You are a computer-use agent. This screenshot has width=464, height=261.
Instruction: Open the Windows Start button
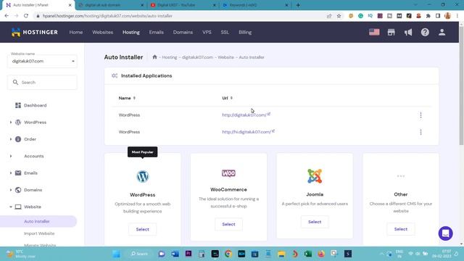tap(116, 254)
